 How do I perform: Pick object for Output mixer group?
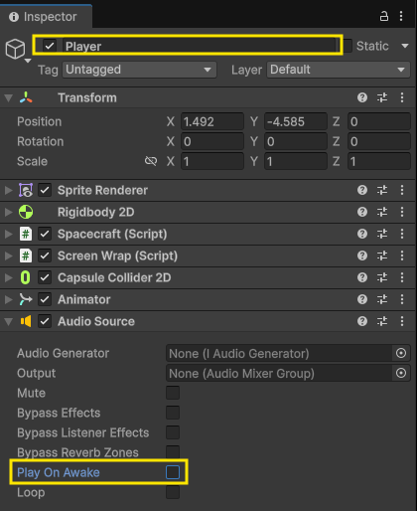tap(401, 373)
